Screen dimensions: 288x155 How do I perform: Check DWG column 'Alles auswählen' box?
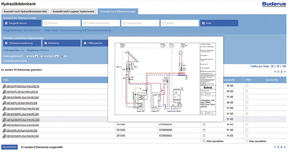(247, 141)
